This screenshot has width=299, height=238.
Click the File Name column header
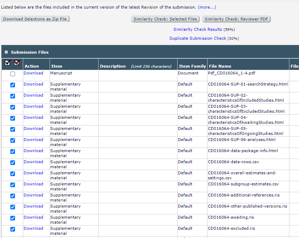click(220, 66)
